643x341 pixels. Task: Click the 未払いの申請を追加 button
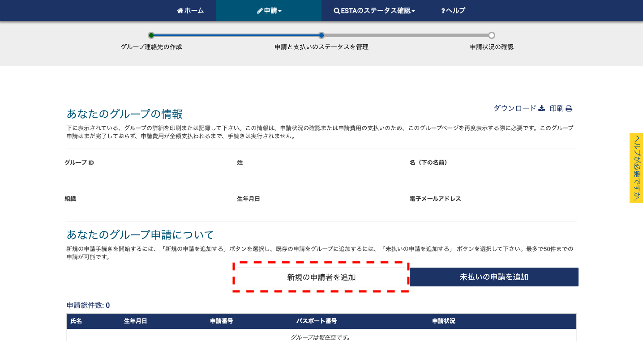click(494, 277)
